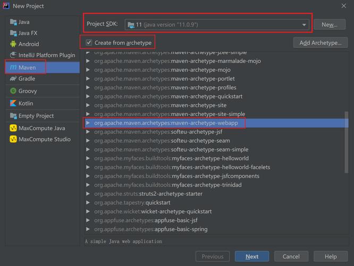Click the New SDK button

(330, 24)
